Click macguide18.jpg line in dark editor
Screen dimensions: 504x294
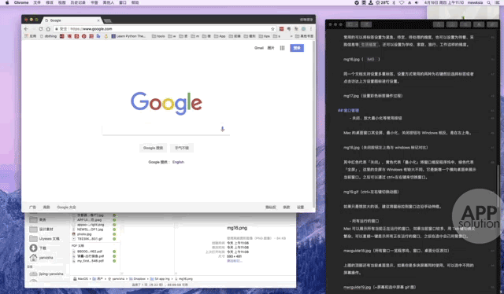(x=396, y=251)
